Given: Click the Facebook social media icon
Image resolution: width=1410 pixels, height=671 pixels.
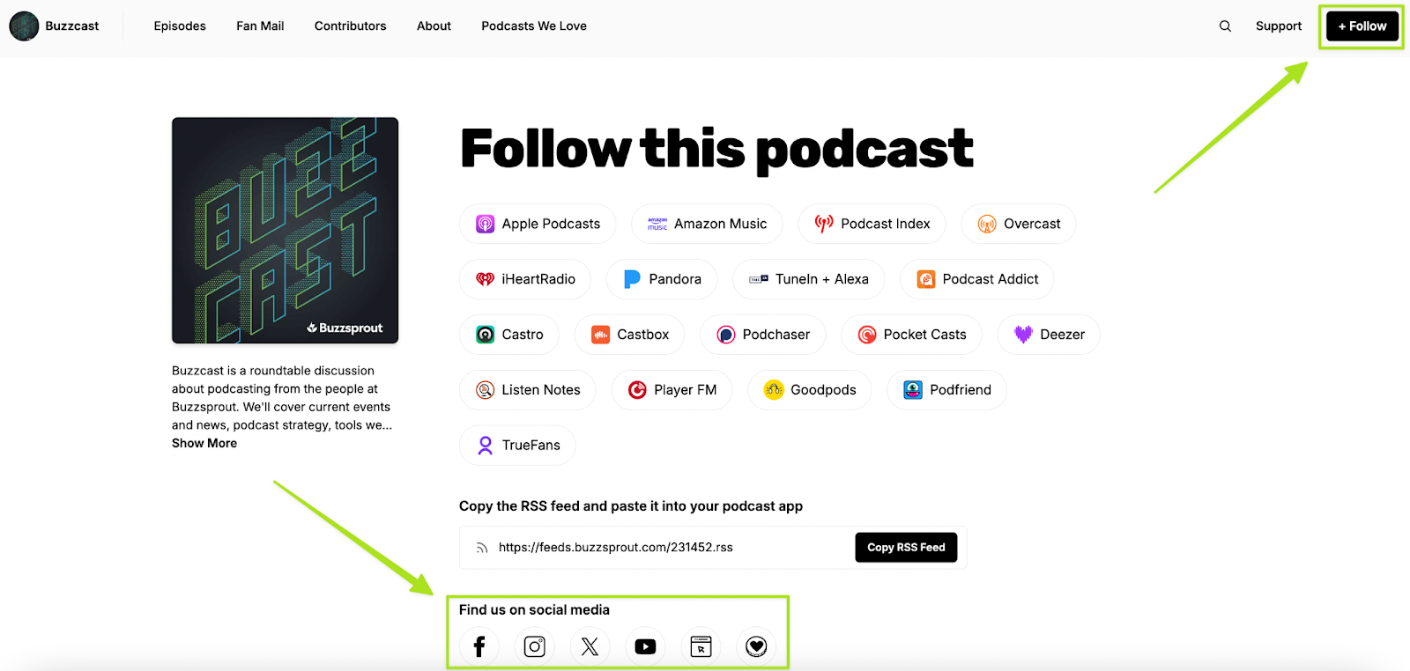Looking at the screenshot, I should tap(479, 646).
